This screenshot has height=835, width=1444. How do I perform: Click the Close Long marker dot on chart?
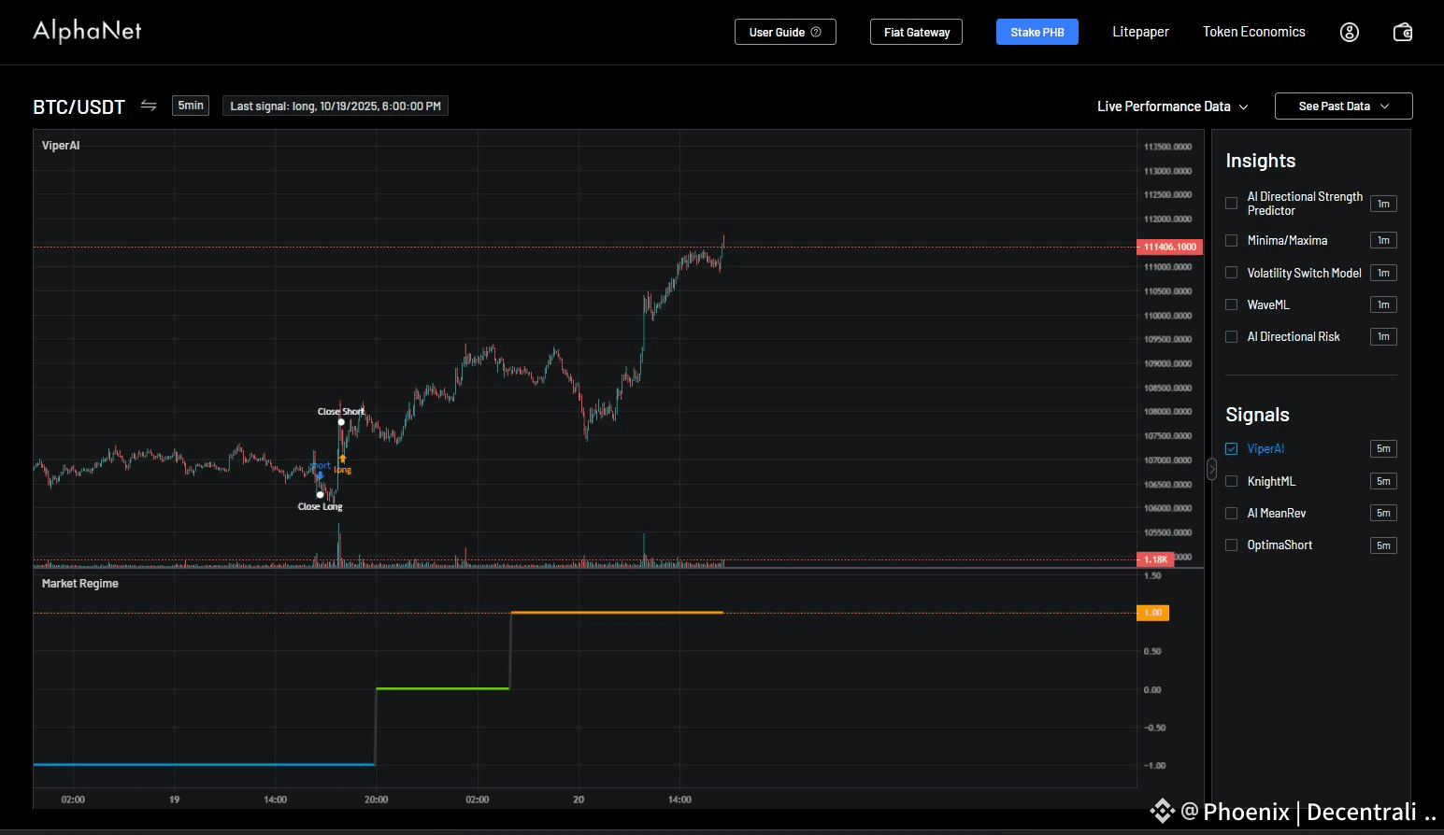pos(321,495)
